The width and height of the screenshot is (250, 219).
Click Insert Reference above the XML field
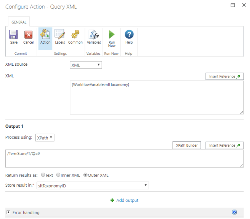pos(224,76)
